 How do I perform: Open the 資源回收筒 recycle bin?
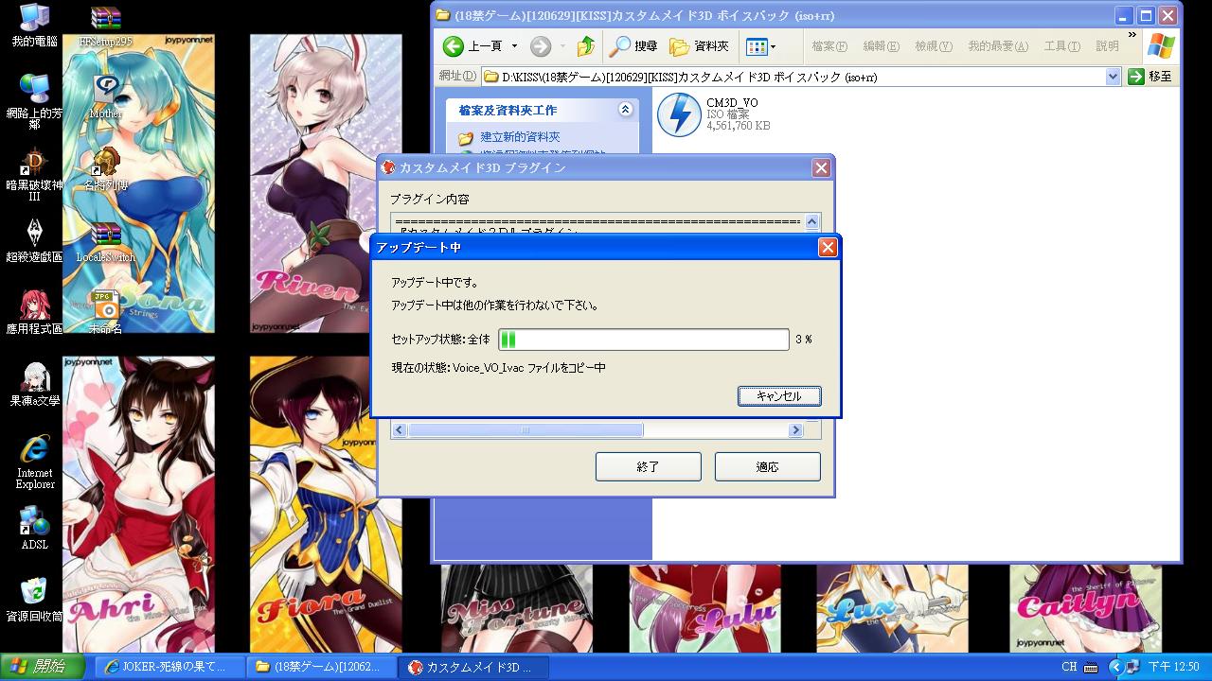pyautogui.click(x=34, y=601)
